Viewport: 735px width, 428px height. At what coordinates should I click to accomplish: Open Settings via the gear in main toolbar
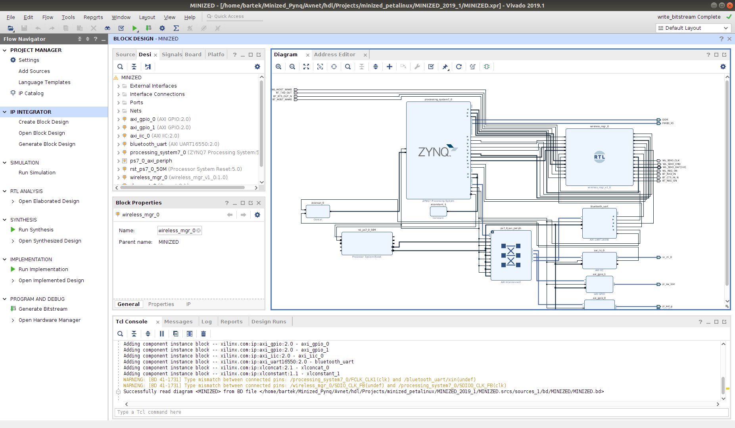click(162, 28)
